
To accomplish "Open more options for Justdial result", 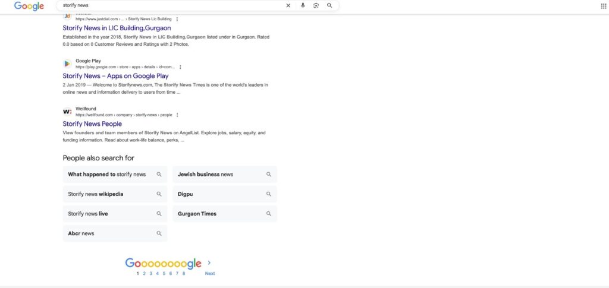I will [x=177, y=19].
